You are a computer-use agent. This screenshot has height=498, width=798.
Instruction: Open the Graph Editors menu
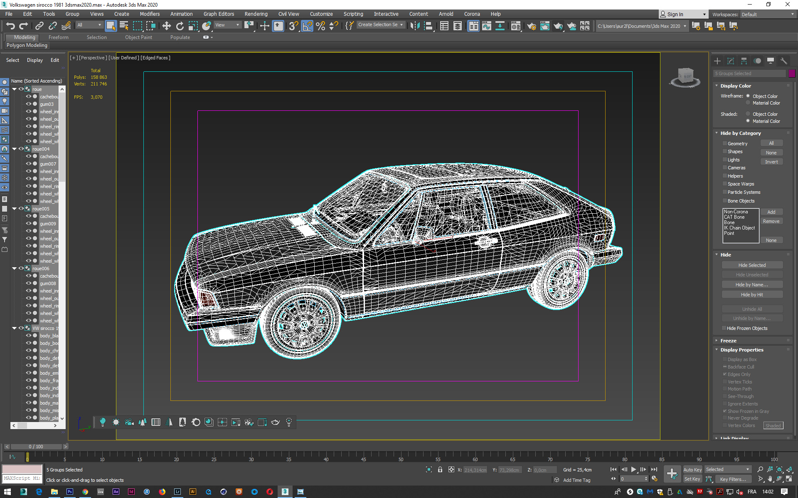[219, 14]
